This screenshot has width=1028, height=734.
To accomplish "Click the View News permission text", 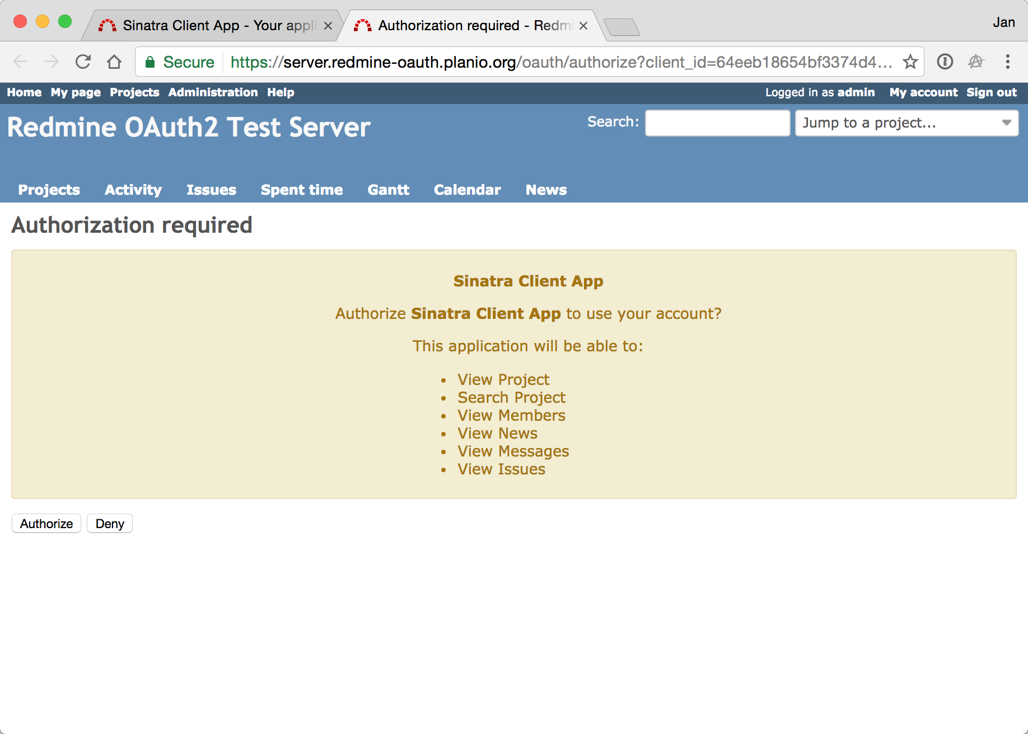I will tap(497, 433).
